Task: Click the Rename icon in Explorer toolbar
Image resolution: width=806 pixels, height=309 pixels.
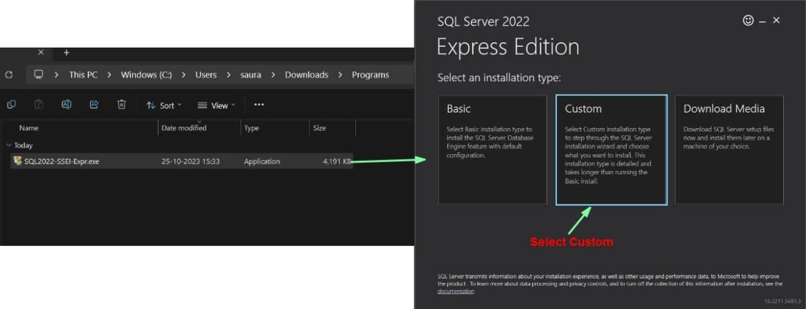Action: click(x=66, y=105)
